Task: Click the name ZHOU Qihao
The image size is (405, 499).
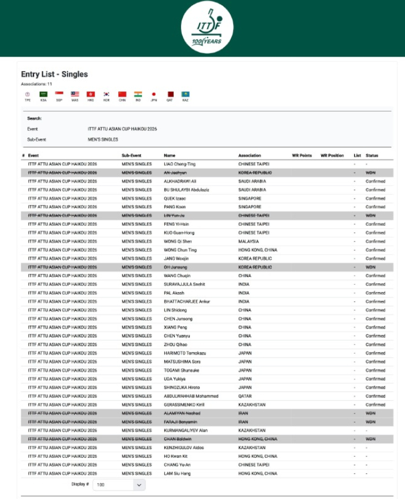Action: click(x=175, y=344)
